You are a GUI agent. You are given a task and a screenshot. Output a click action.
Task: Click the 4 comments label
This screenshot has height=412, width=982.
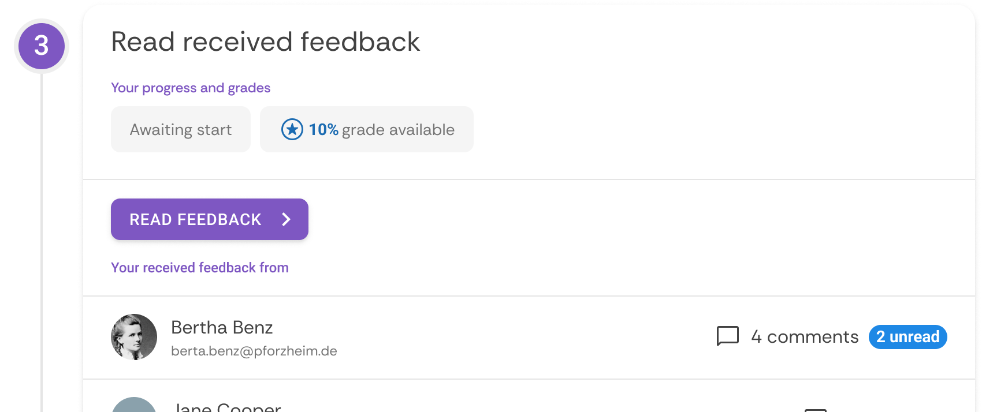[x=805, y=337]
